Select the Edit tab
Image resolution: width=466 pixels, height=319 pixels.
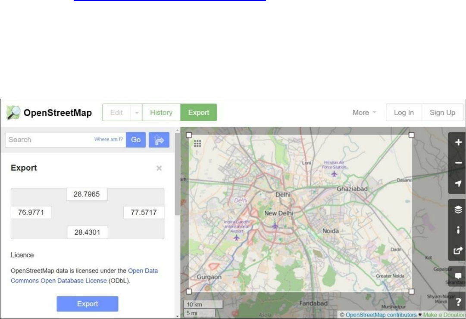click(116, 113)
